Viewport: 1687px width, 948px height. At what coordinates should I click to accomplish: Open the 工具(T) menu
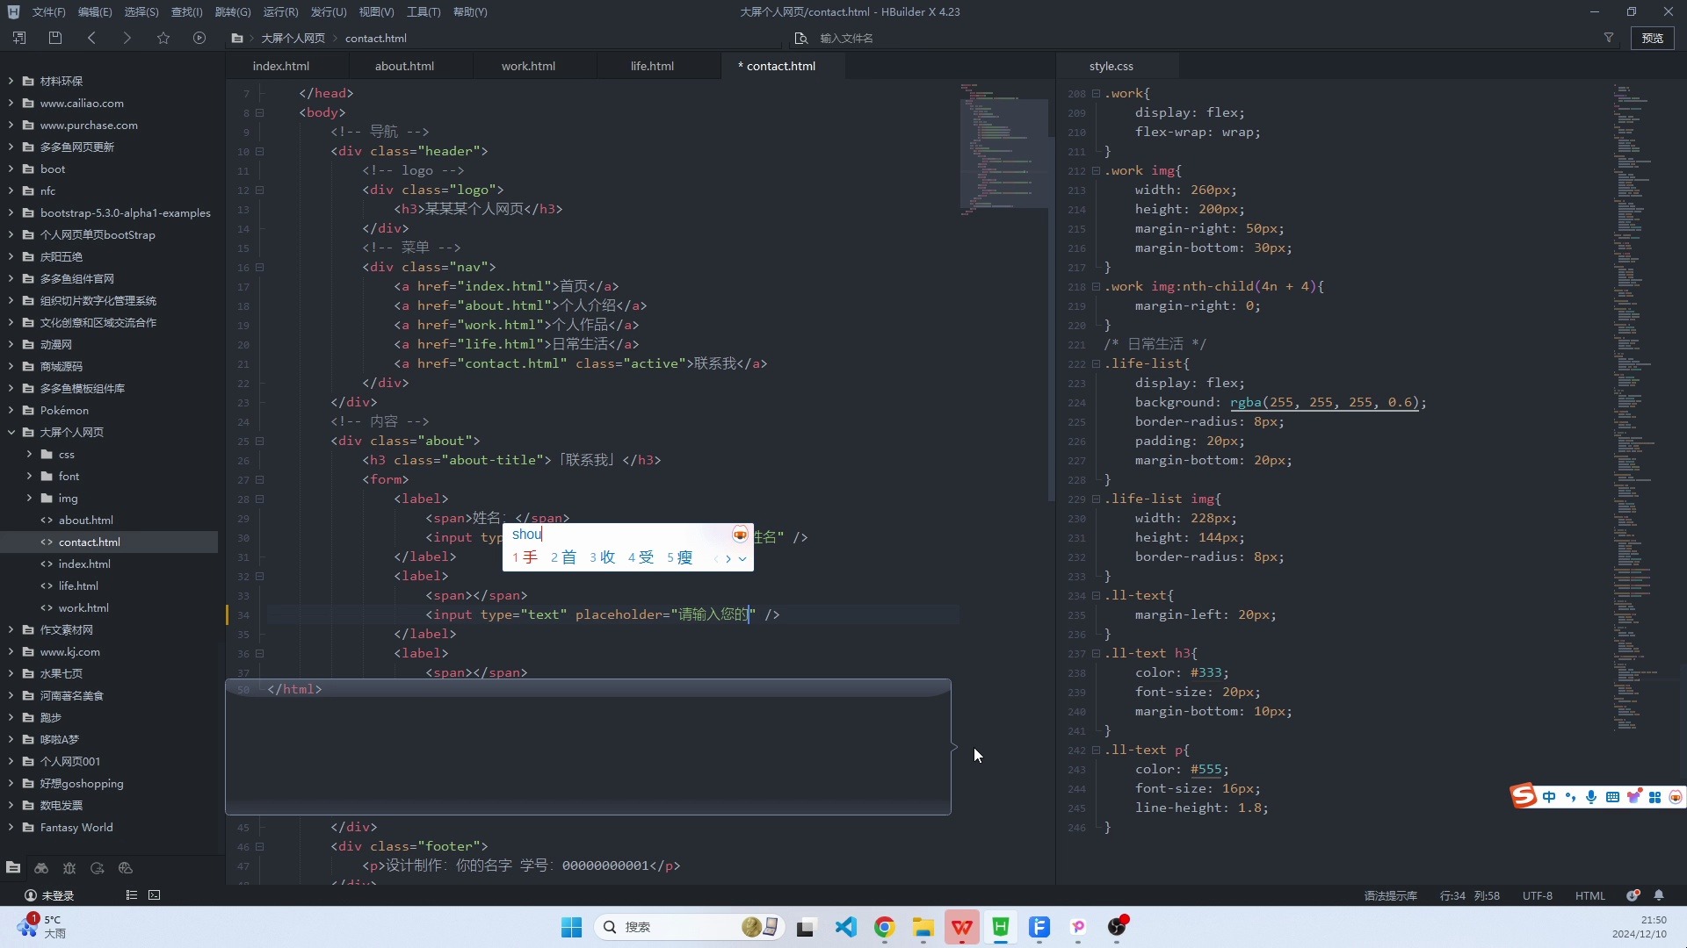point(424,11)
